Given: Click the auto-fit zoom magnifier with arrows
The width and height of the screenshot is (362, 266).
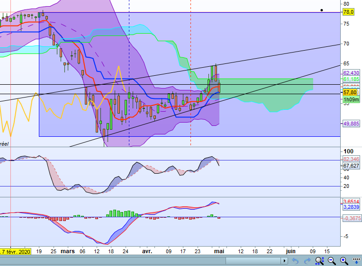Looking at the screenshot, I should (x=320, y=261).
